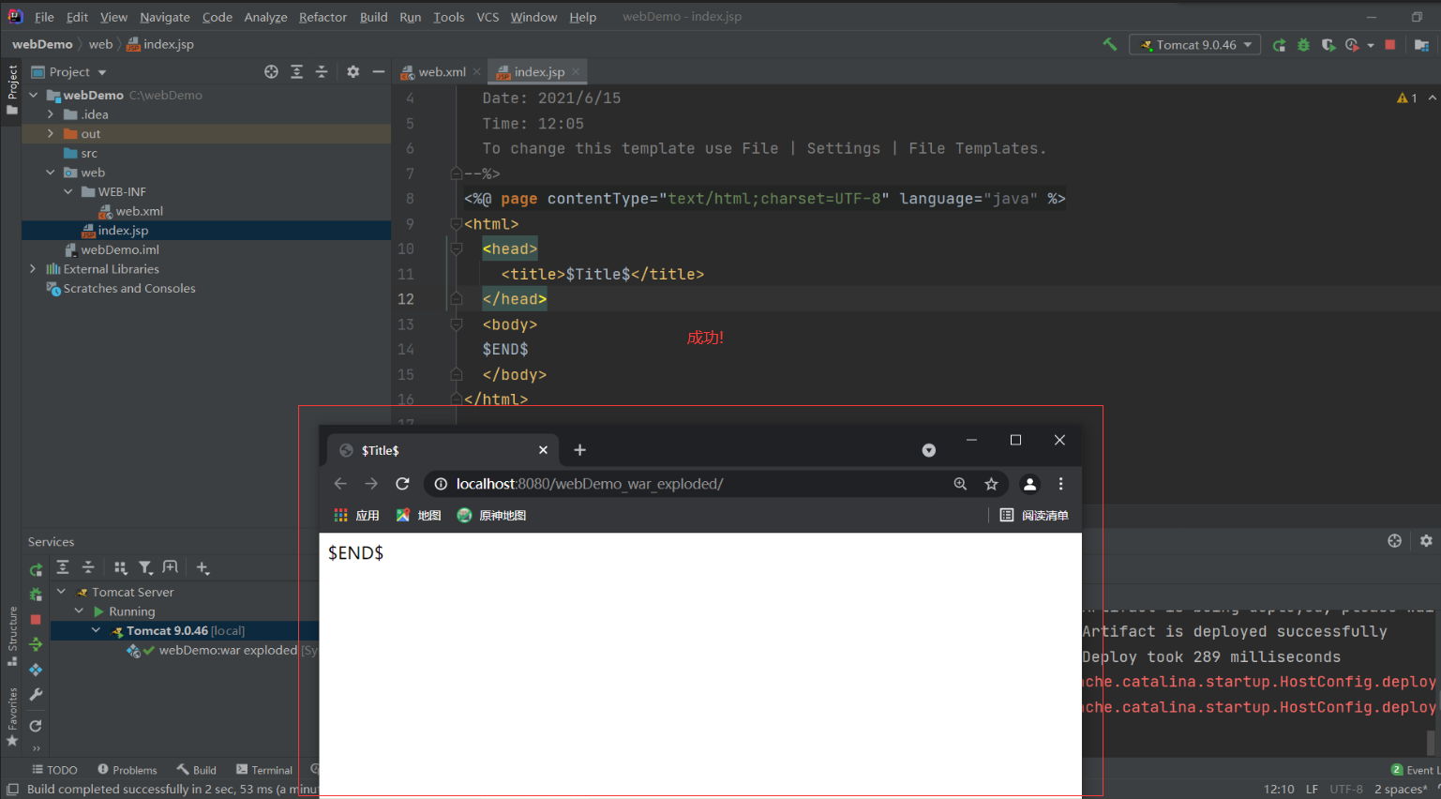
Task: Open Chrome three-dot menu
Action: click(x=1060, y=484)
